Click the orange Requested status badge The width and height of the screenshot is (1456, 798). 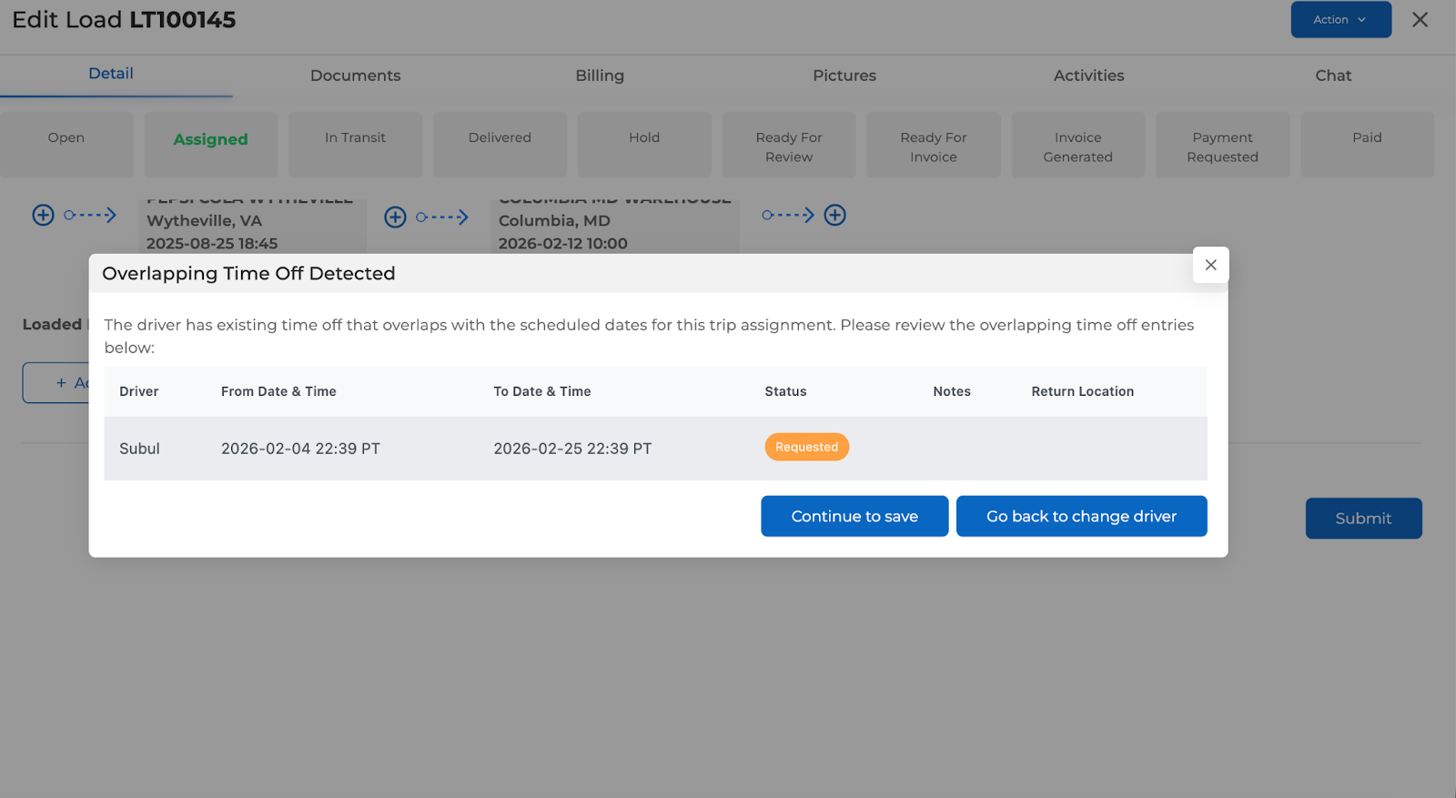tap(806, 447)
